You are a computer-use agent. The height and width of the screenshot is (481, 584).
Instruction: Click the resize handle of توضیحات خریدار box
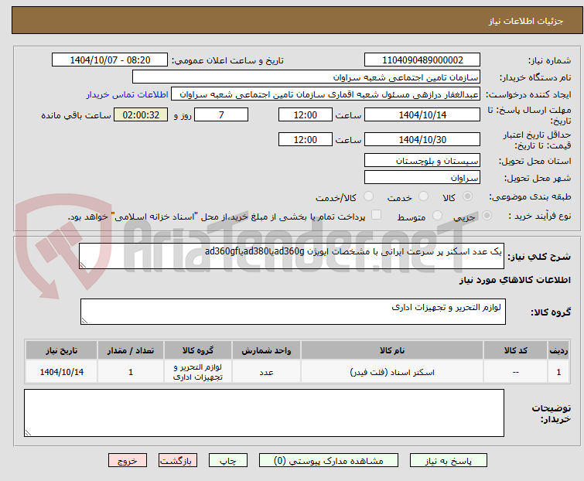click(x=28, y=432)
